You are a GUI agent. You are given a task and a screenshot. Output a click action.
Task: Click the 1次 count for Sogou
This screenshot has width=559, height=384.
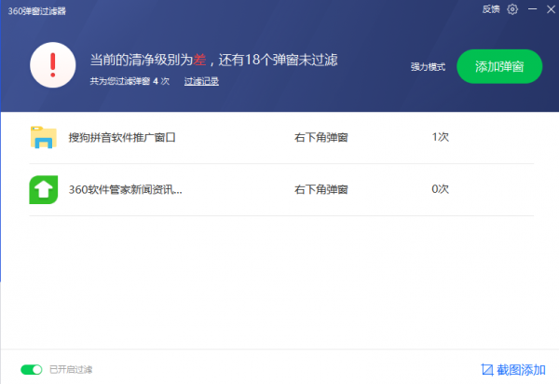[441, 137]
